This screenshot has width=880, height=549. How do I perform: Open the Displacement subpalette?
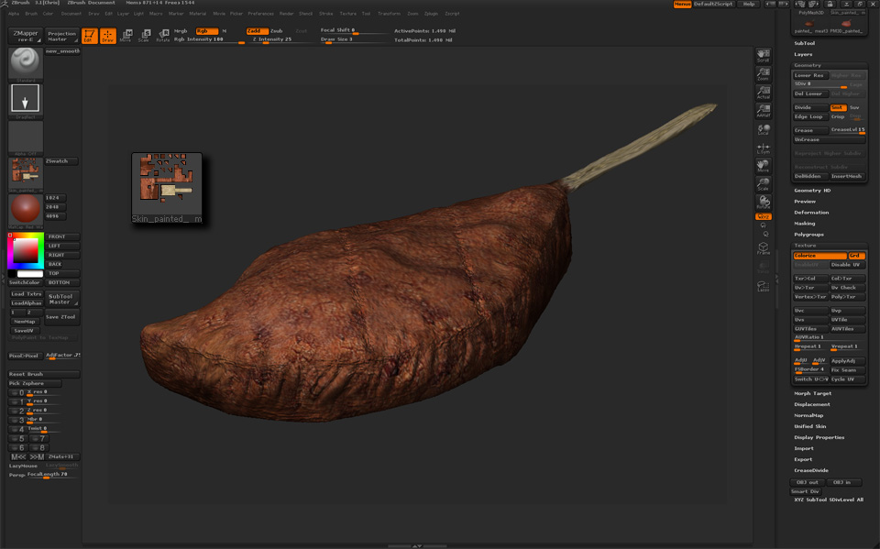[x=812, y=404]
